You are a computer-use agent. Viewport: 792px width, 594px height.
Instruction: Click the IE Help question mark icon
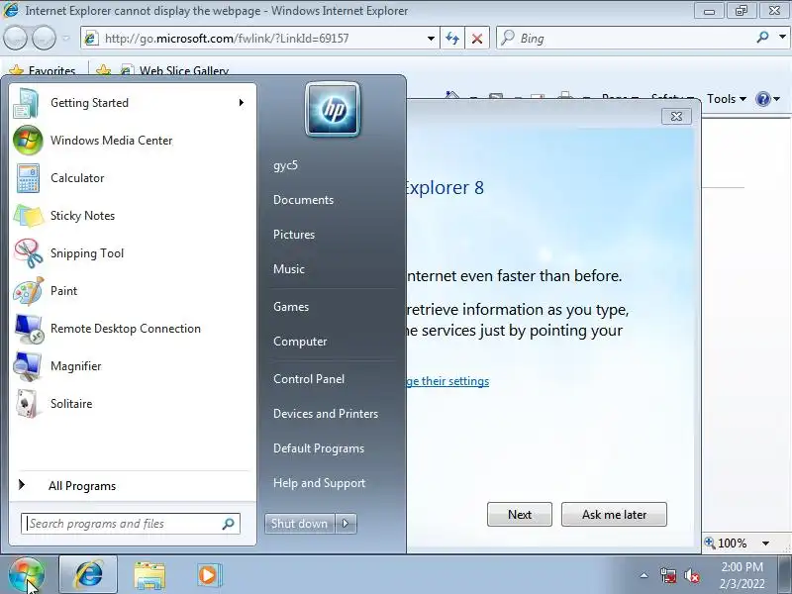pos(762,99)
